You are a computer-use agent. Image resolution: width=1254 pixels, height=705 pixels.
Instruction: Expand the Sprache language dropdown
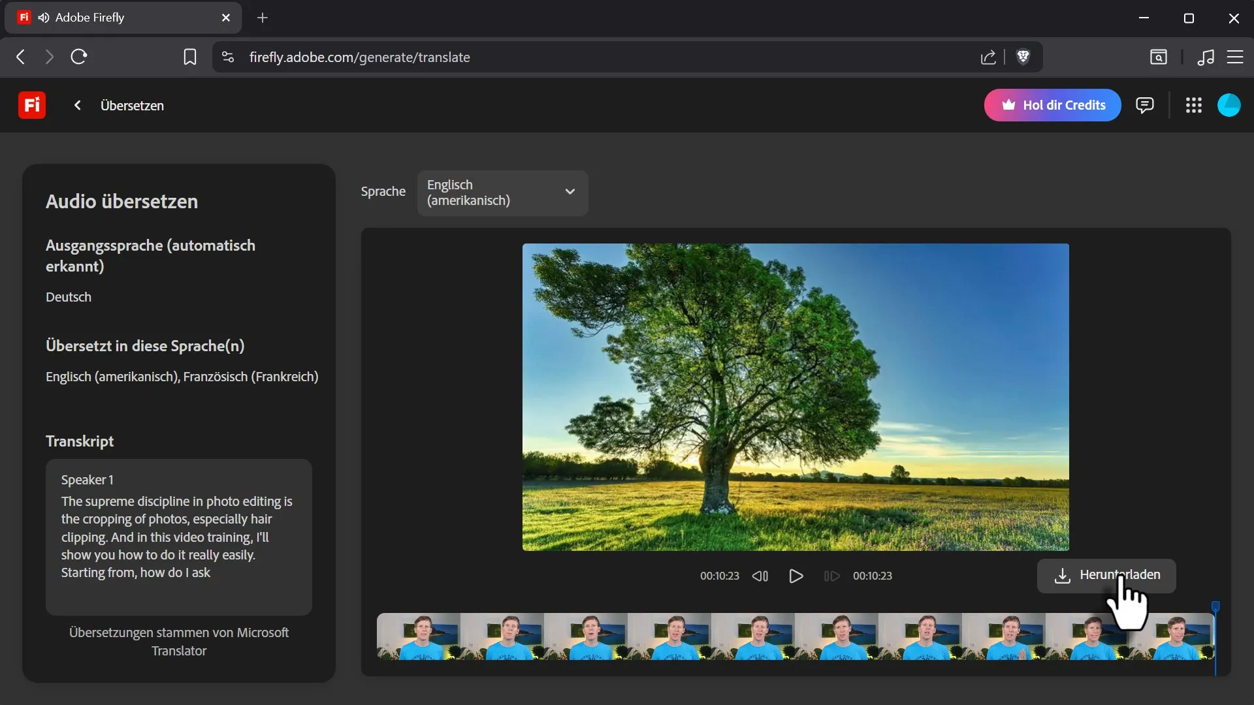click(x=502, y=193)
